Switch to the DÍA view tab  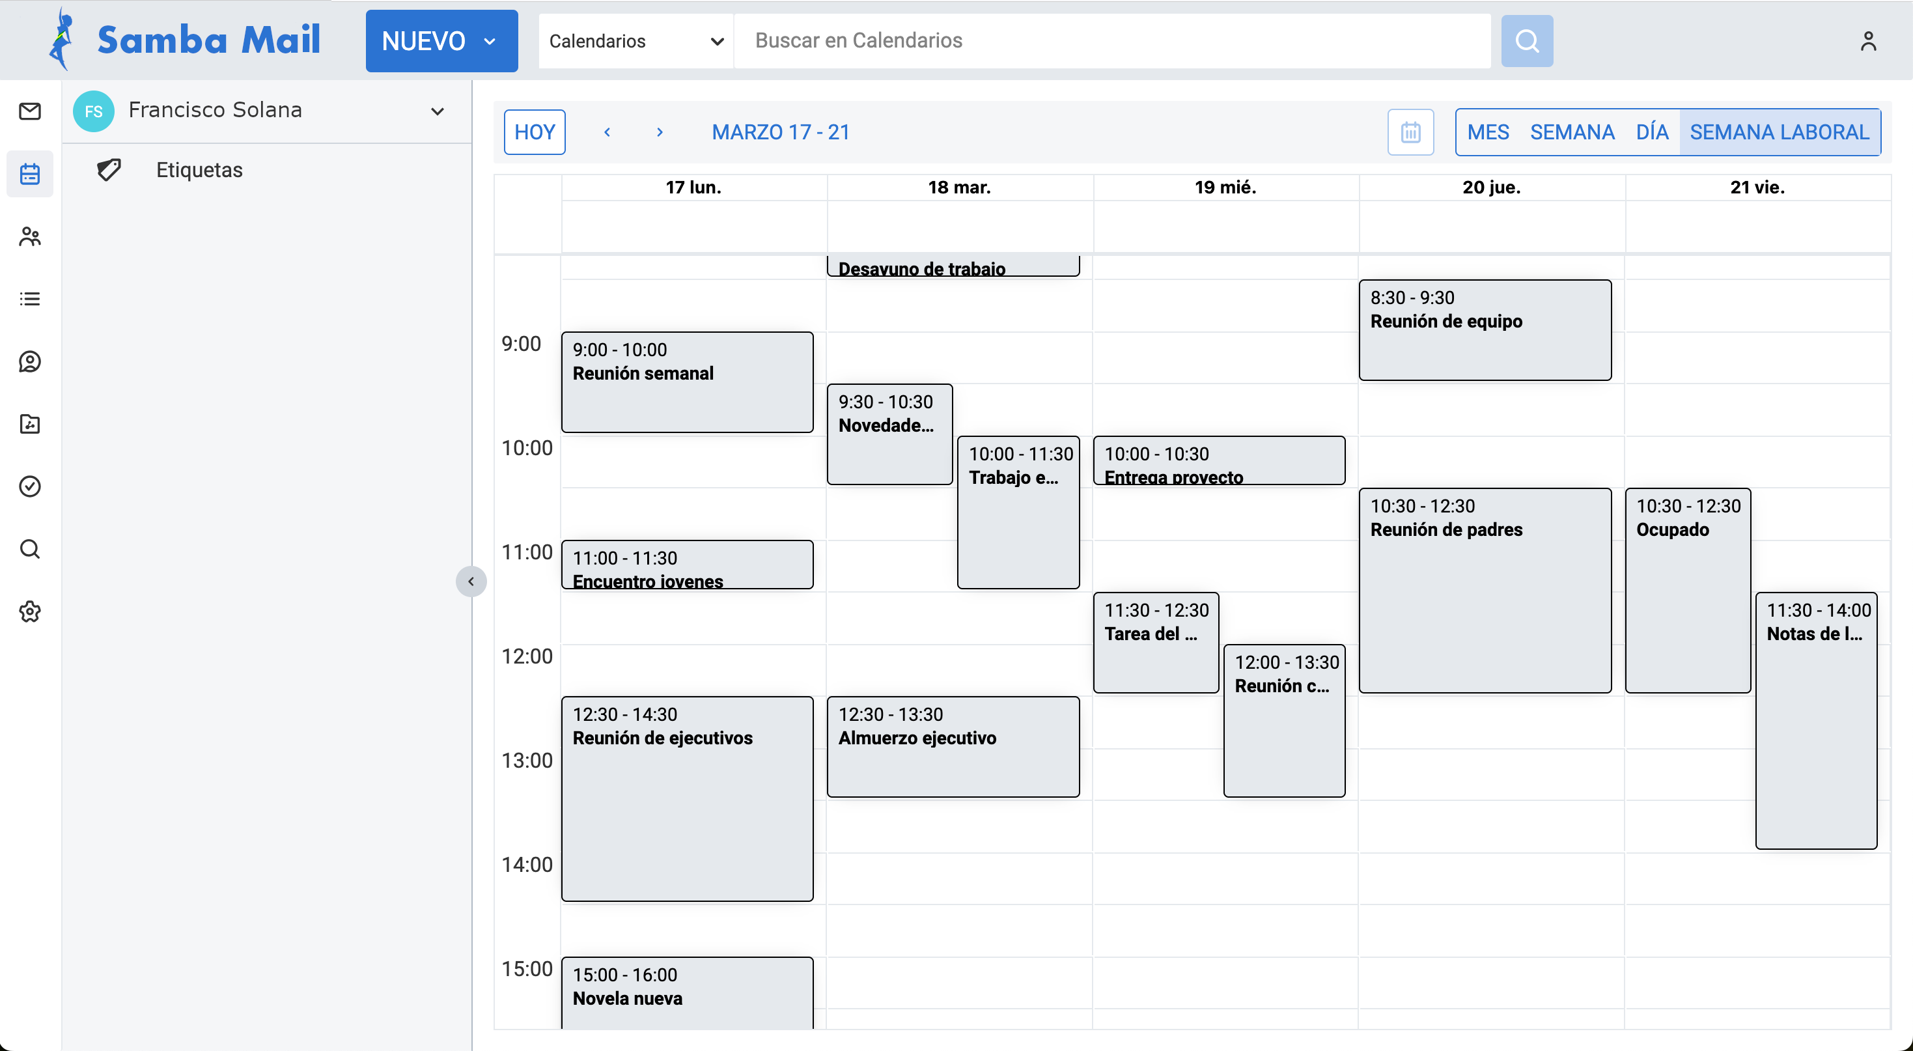pos(1652,132)
